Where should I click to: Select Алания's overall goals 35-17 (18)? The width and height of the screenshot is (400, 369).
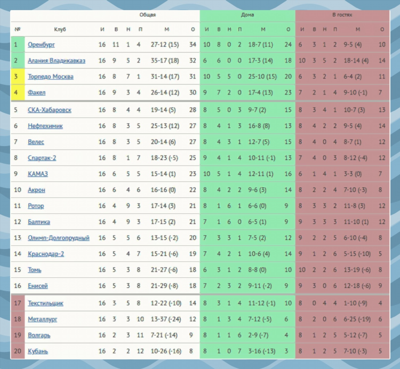pos(165,61)
